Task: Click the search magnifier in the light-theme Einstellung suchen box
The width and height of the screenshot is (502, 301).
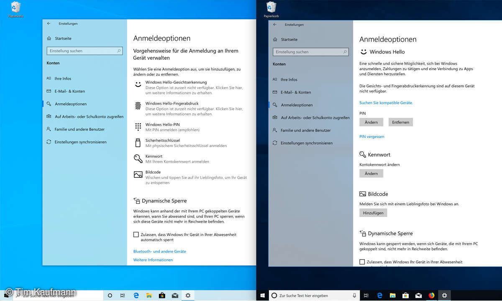Action: pos(119,51)
